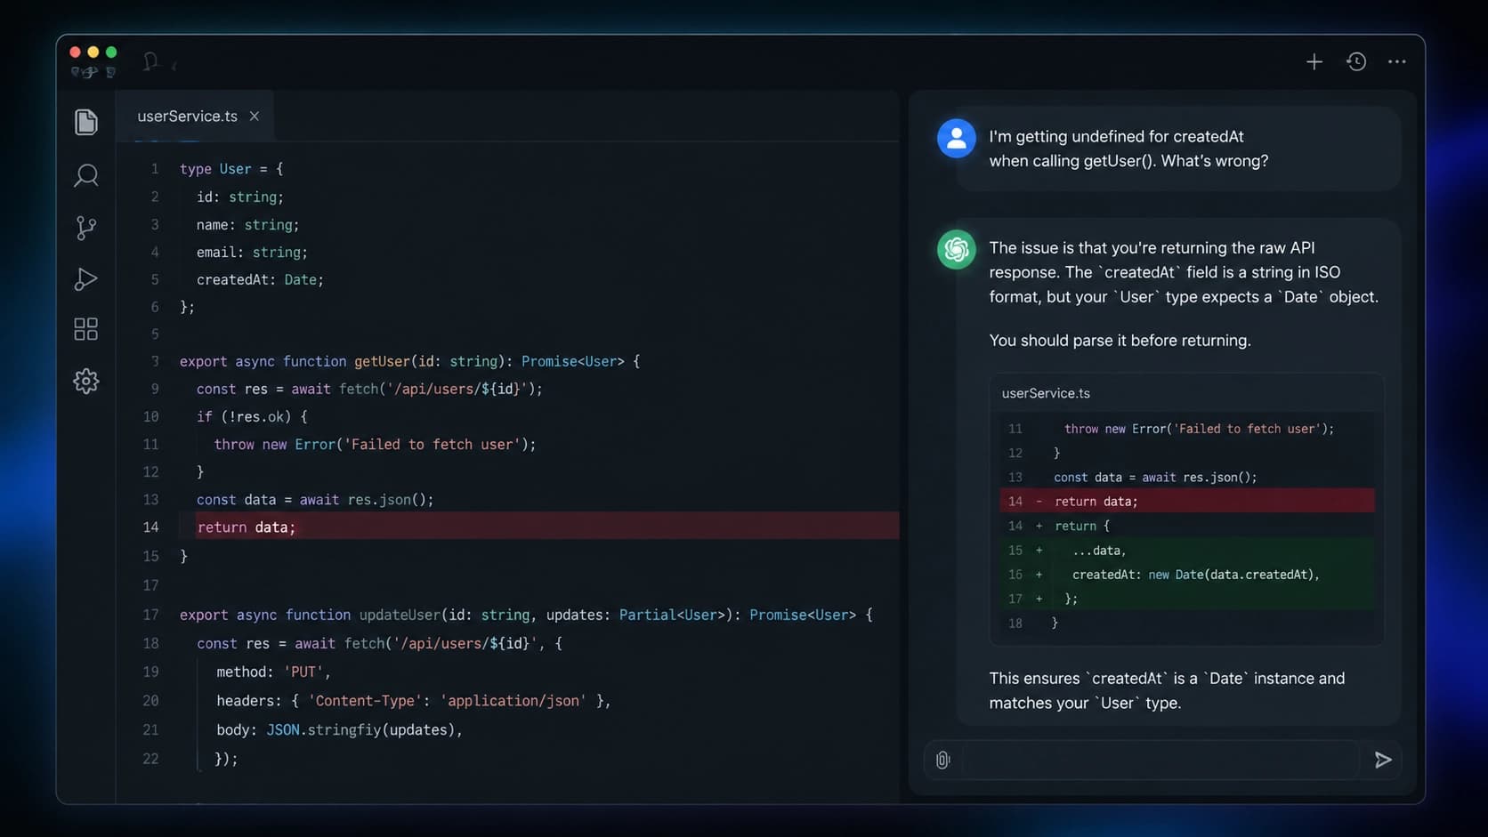
Task: Open the Settings gear icon
Action: click(86, 381)
